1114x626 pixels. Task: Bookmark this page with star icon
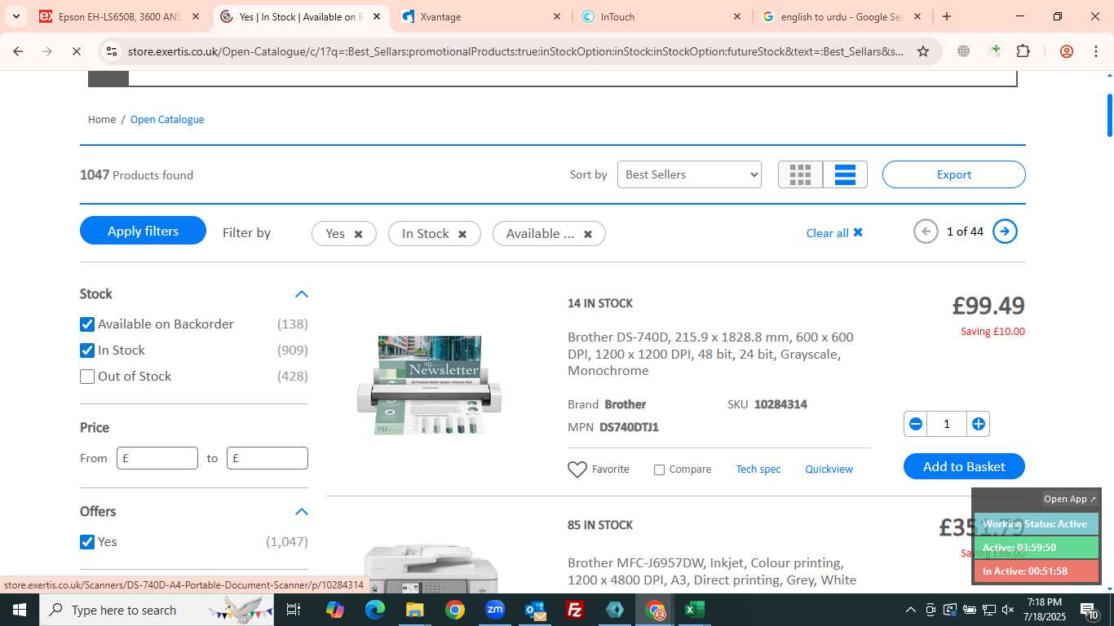coord(923,51)
